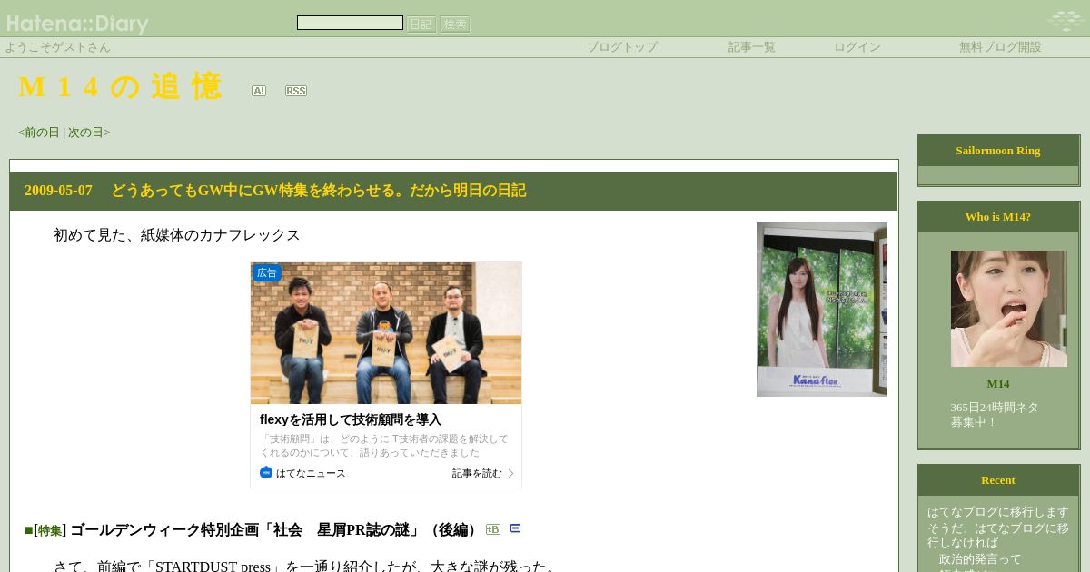Viewport: 1090px width, 572px height.
Task: Click the flexy ad image
Action: coord(386,333)
